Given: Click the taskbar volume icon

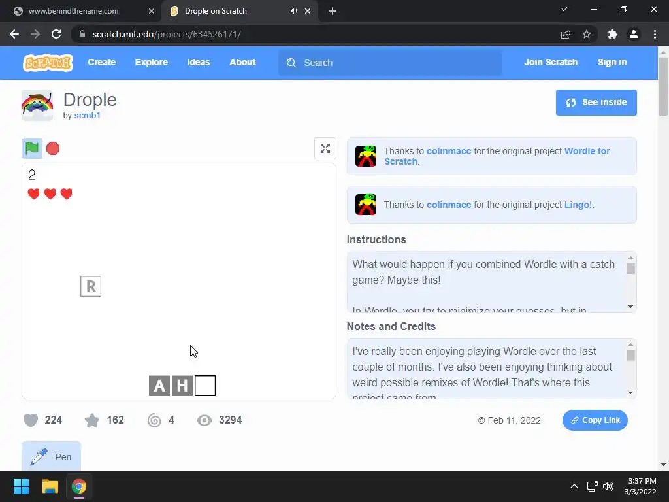Looking at the screenshot, I should pos(608,486).
